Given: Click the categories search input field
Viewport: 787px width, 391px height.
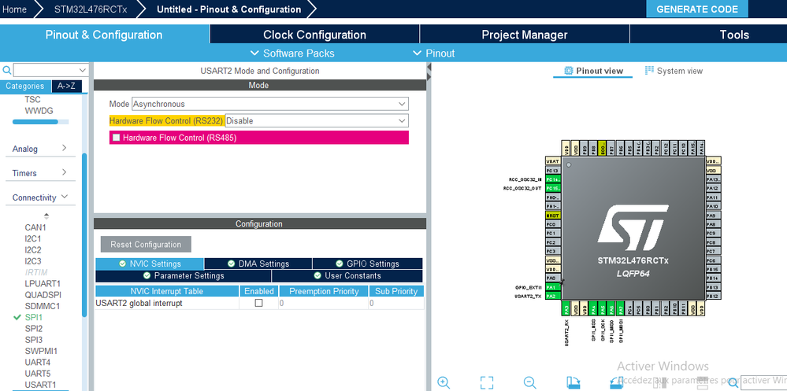Looking at the screenshot, I should point(46,70).
